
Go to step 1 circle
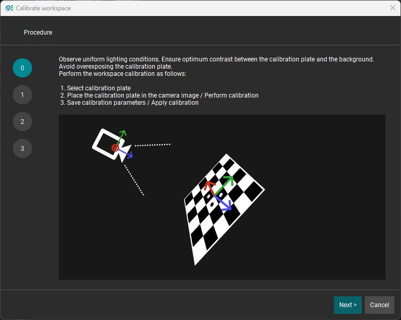pos(22,94)
